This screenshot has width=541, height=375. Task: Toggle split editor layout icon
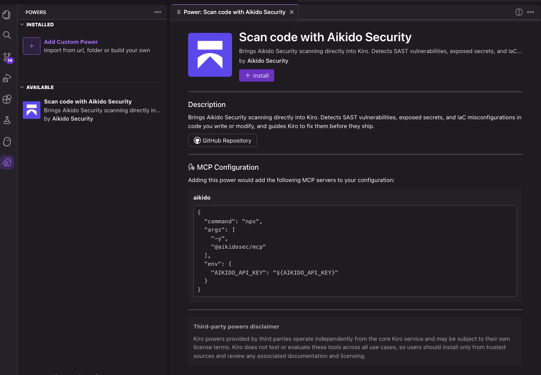click(519, 12)
